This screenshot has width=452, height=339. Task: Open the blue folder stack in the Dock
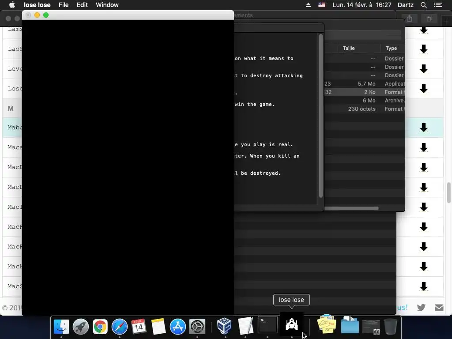[350, 325]
